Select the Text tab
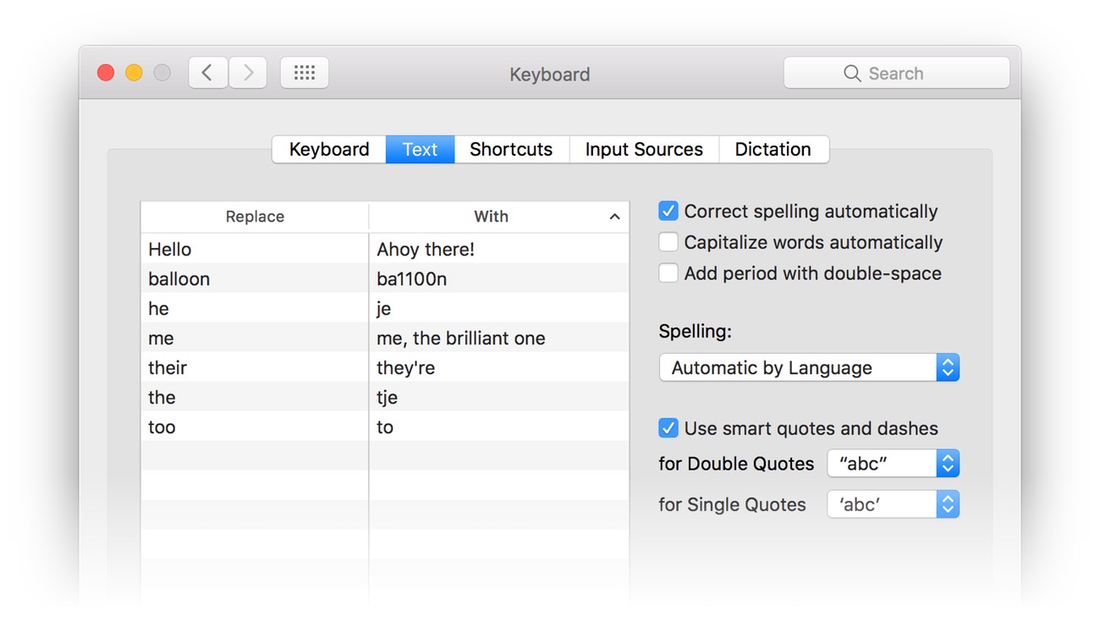 420,149
